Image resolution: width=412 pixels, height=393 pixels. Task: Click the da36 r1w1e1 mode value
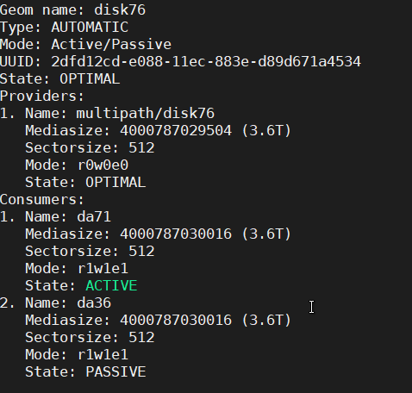tap(103, 355)
